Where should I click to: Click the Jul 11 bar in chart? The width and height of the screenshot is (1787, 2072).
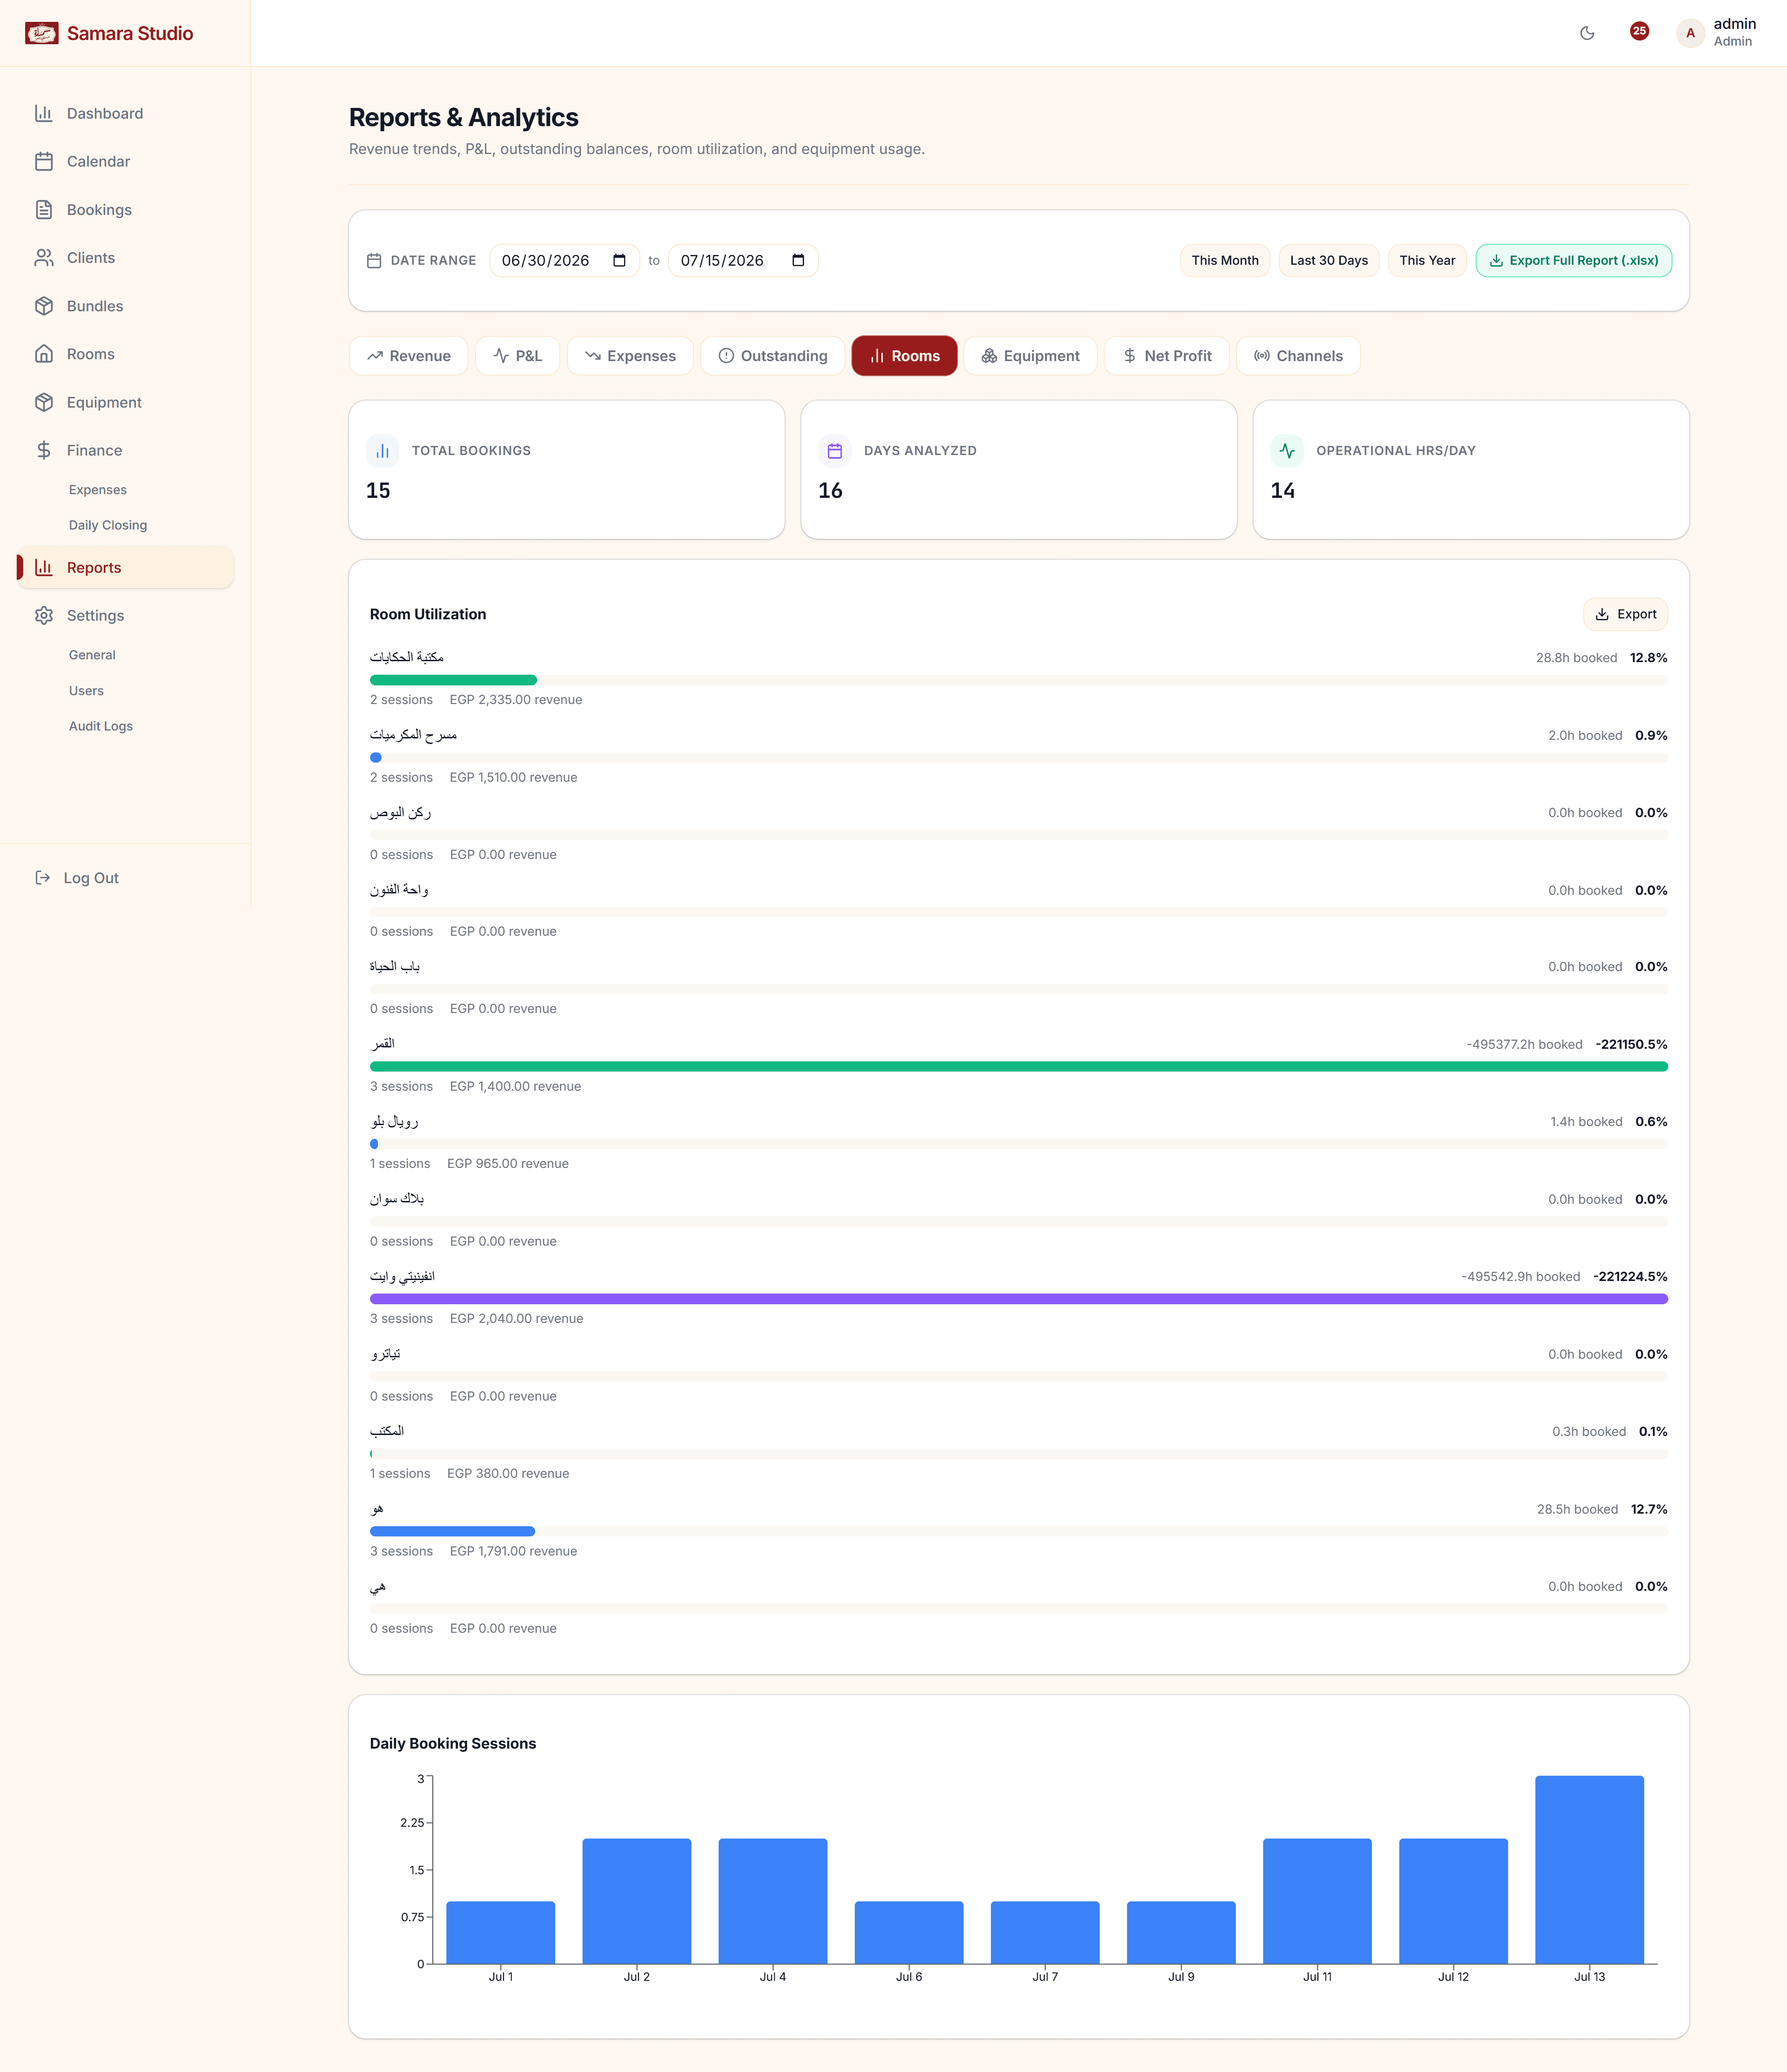[x=1317, y=1901]
